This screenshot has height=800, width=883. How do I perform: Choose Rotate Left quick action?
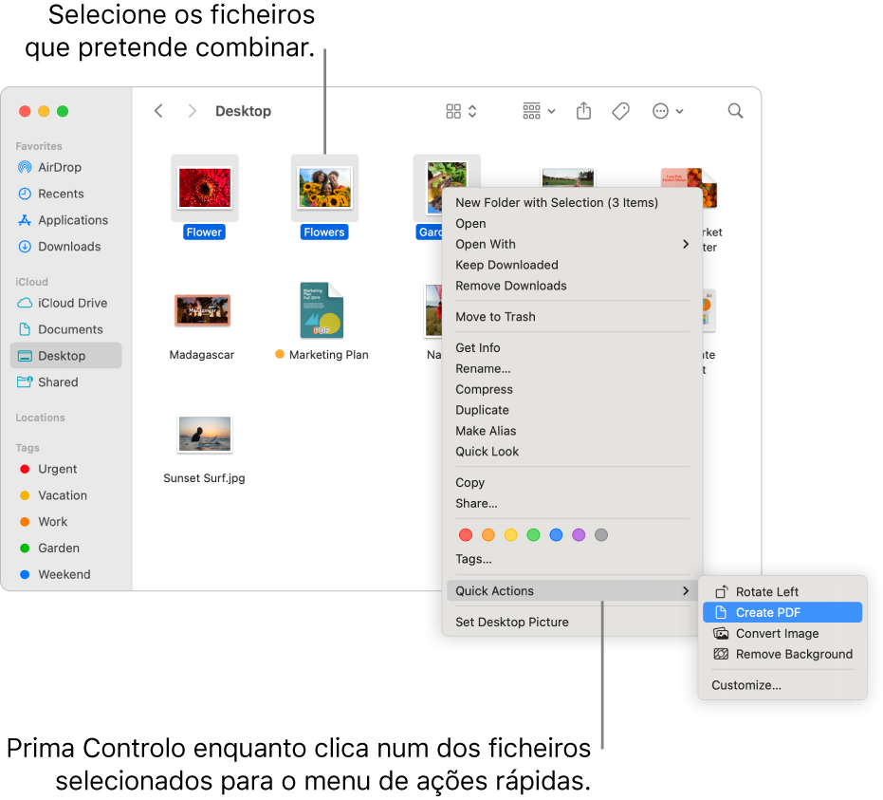(x=782, y=592)
